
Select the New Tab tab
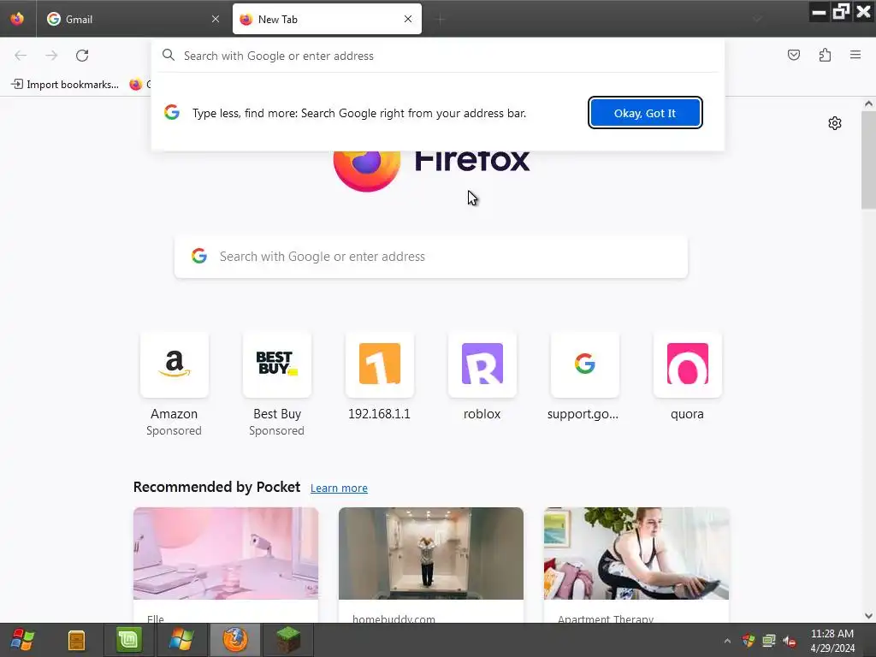point(327,19)
